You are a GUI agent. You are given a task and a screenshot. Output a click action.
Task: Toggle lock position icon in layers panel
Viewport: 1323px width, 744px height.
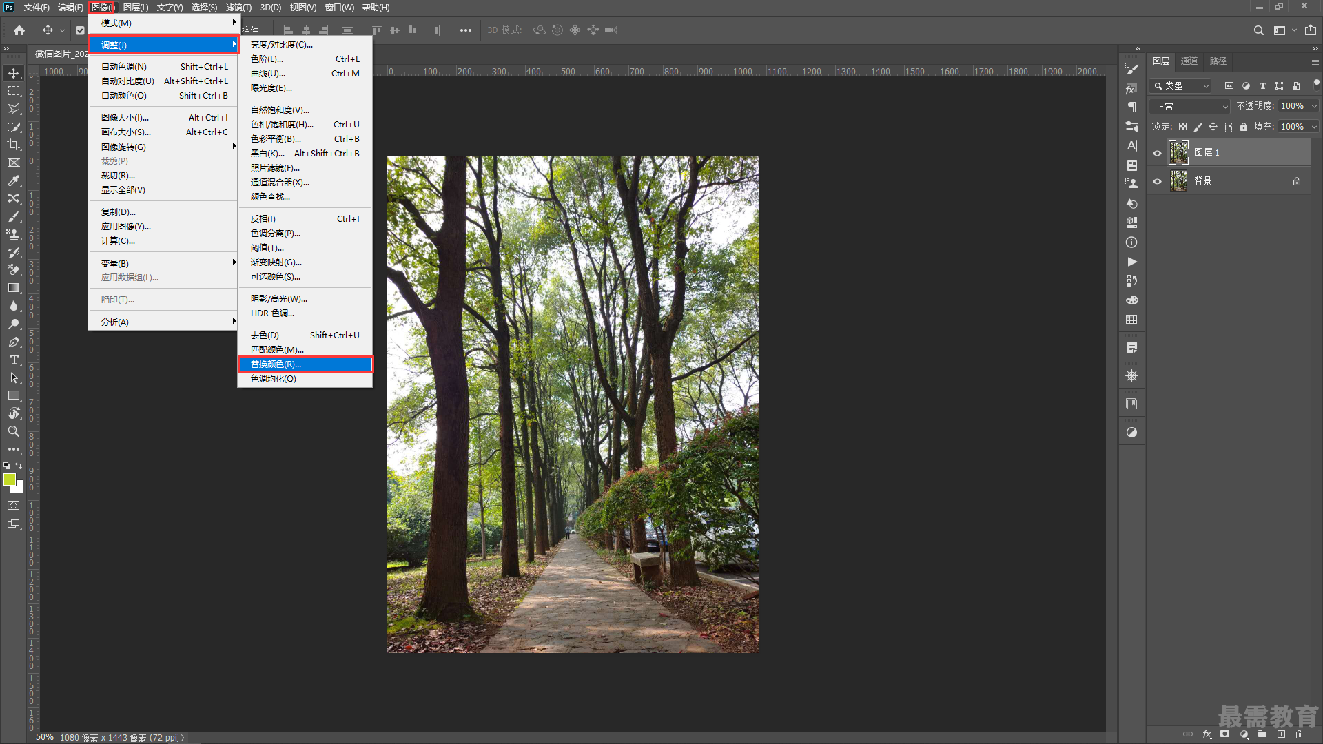[x=1213, y=127]
